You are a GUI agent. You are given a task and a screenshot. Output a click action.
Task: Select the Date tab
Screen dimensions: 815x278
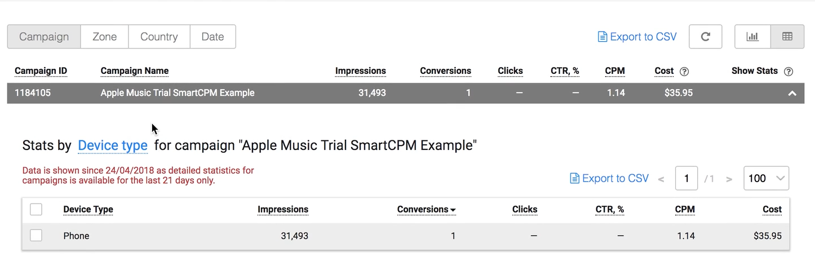coord(212,37)
